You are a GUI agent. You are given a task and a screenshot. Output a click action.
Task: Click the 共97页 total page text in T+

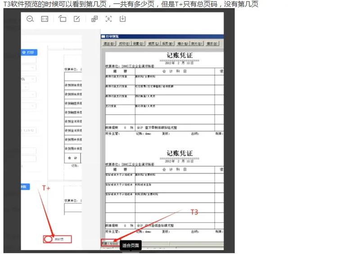tap(59, 239)
